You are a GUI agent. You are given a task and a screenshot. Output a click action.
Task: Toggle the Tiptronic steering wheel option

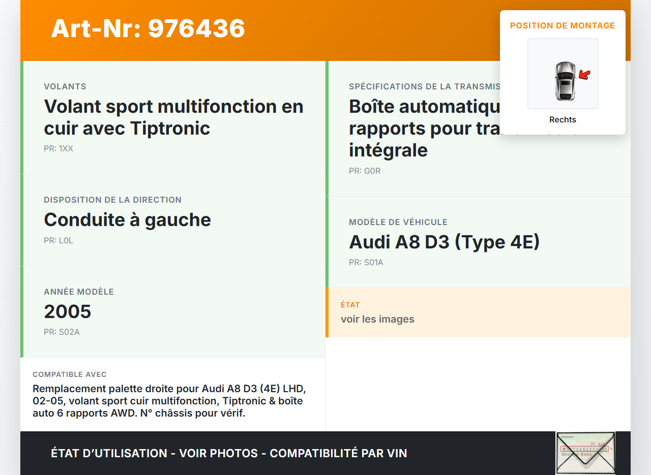[x=173, y=117]
